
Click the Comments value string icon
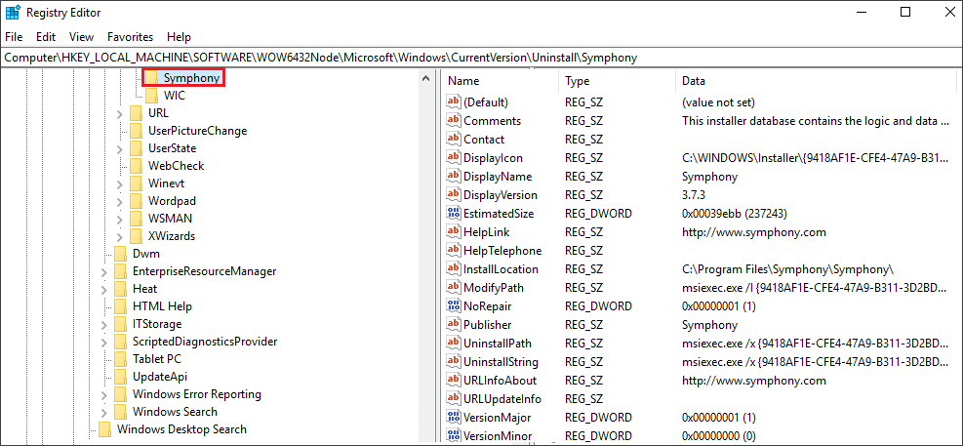(x=454, y=120)
